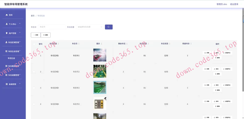
Task: Check the checkbox for row 车位号2
Action: click(x=34, y=72)
